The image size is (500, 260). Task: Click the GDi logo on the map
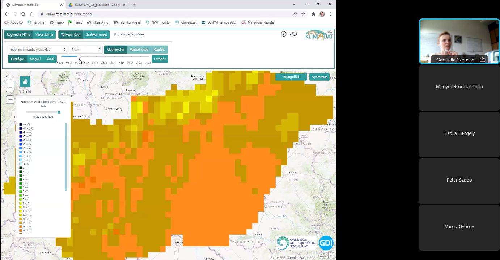326,242
